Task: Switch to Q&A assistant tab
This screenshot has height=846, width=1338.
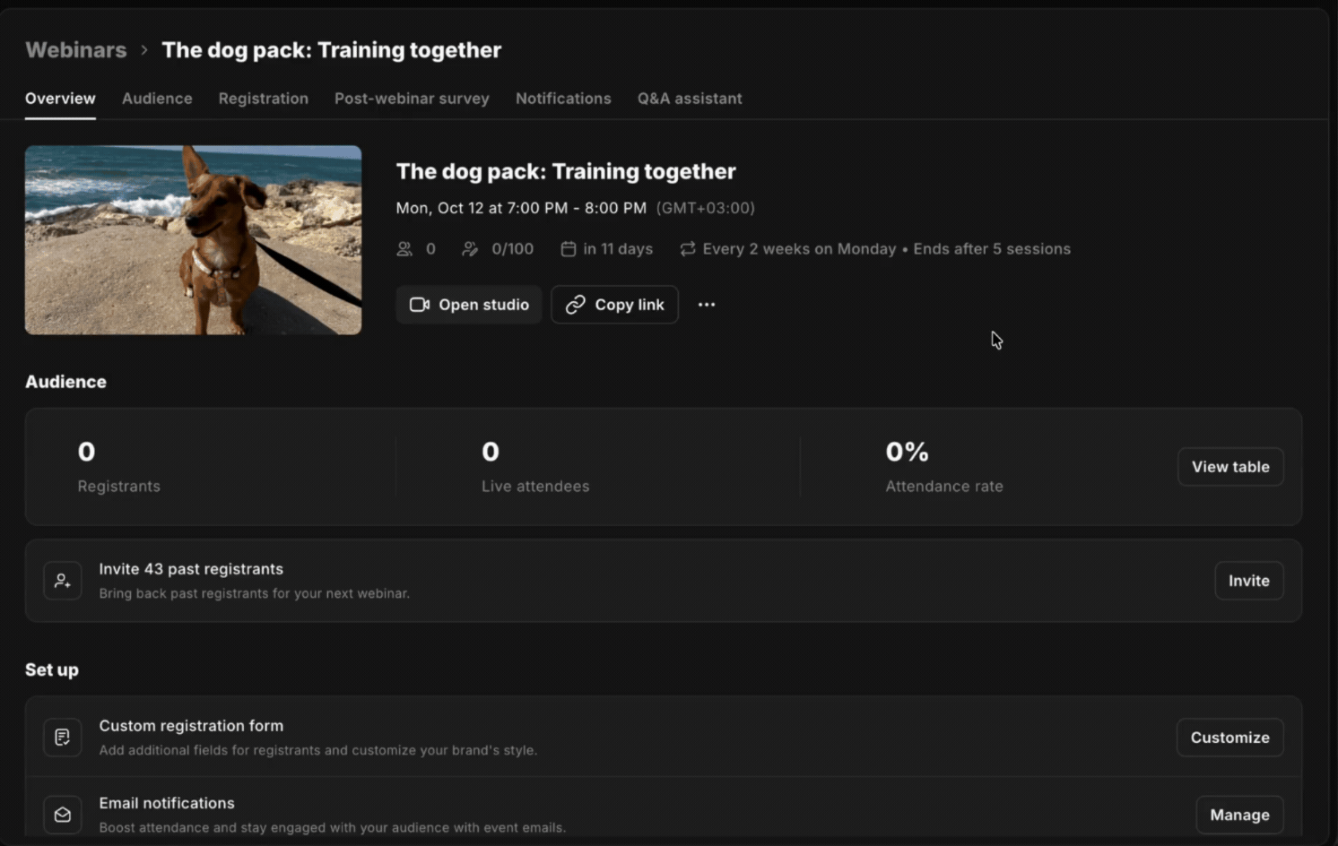Action: coord(690,99)
